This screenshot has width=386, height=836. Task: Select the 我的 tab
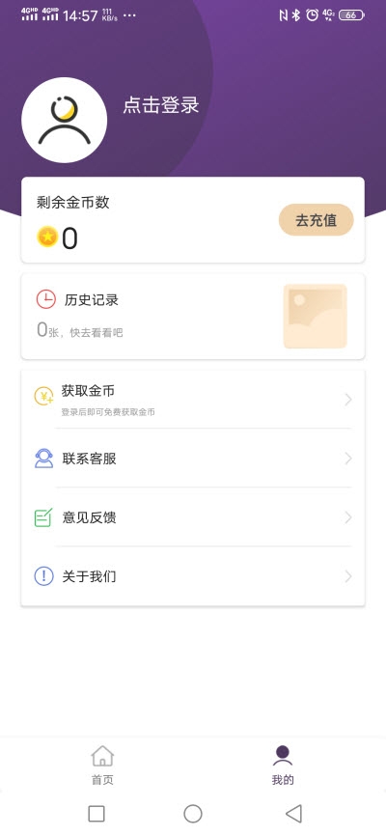pos(283,766)
